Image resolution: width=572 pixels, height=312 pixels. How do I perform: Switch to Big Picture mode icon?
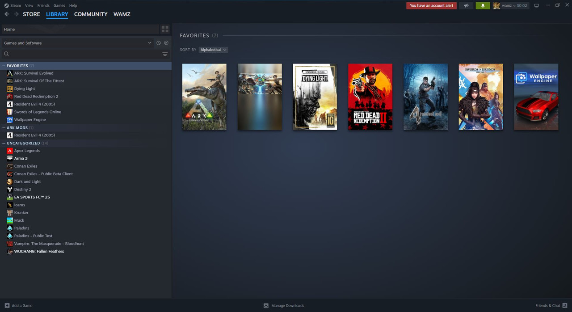(x=537, y=5)
